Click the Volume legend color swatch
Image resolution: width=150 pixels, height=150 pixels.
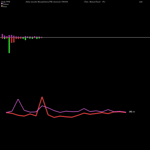[x=2, y=4]
